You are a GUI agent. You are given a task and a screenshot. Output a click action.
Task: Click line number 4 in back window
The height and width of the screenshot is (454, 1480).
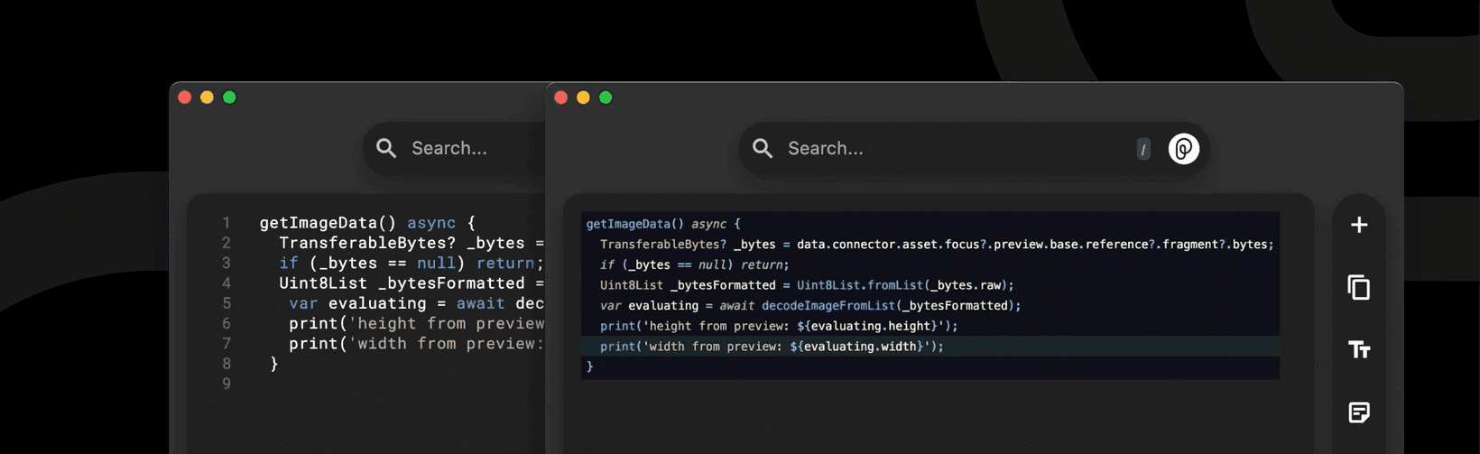tap(227, 283)
